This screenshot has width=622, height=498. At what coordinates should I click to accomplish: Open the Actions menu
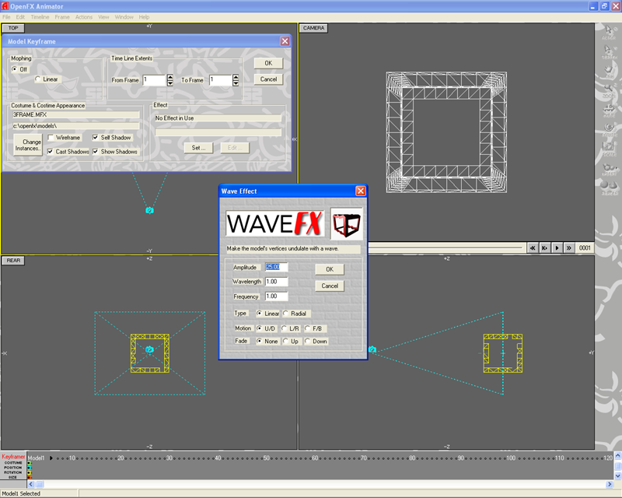84,17
